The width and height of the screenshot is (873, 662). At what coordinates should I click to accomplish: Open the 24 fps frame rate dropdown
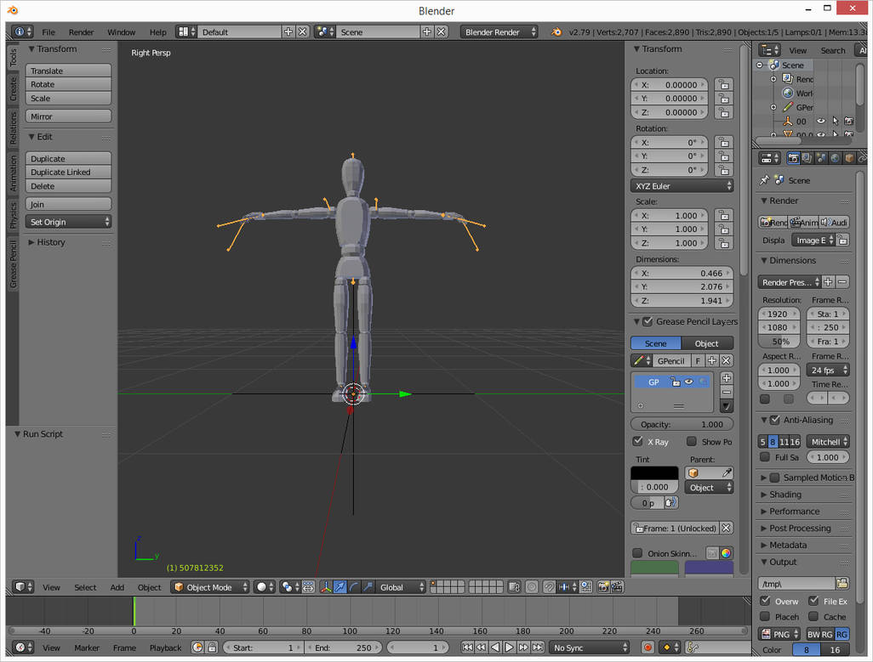(828, 370)
